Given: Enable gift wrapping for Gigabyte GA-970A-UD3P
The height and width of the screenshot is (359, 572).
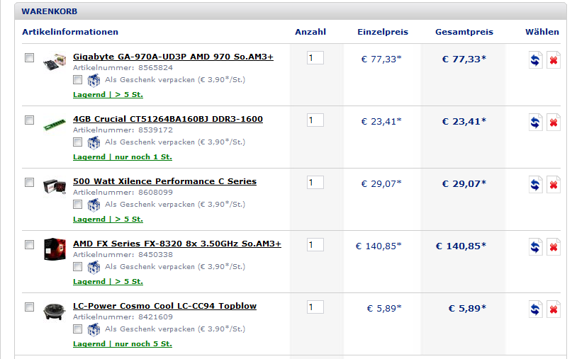Looking at the screenshot, I should coord(77,79).
